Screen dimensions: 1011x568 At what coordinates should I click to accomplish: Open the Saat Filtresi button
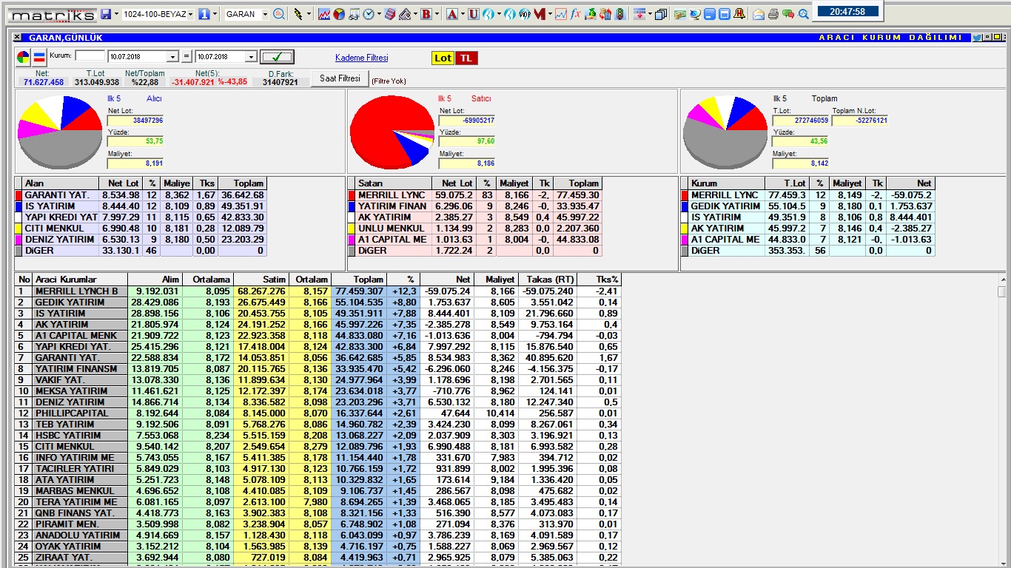(x=340, y=78)
